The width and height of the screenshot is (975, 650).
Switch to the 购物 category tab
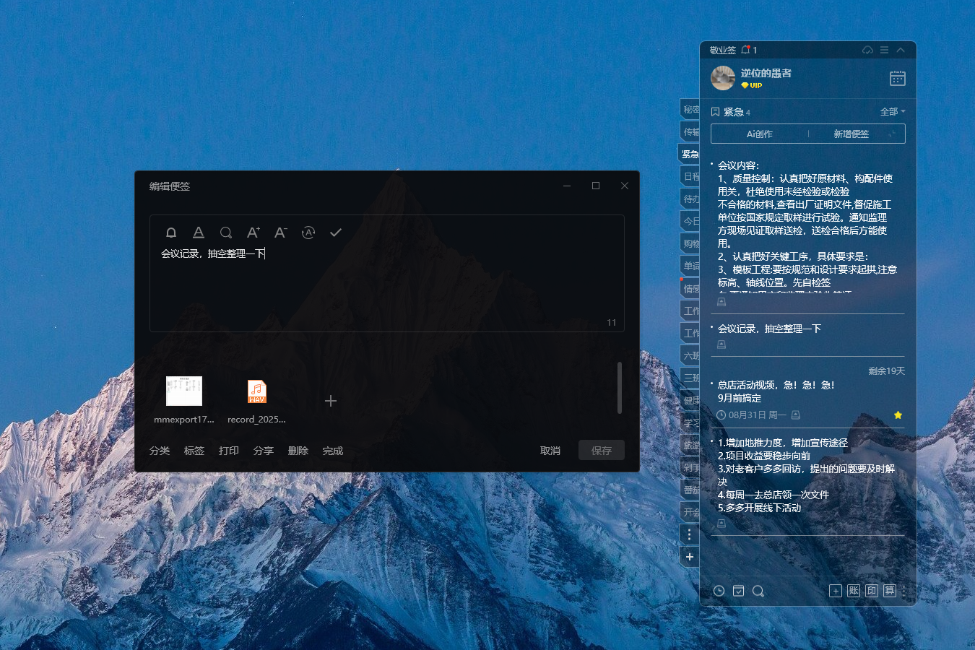pos(690,244)
